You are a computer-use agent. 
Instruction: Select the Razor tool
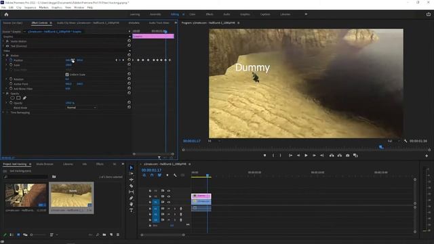pos(131,186)
